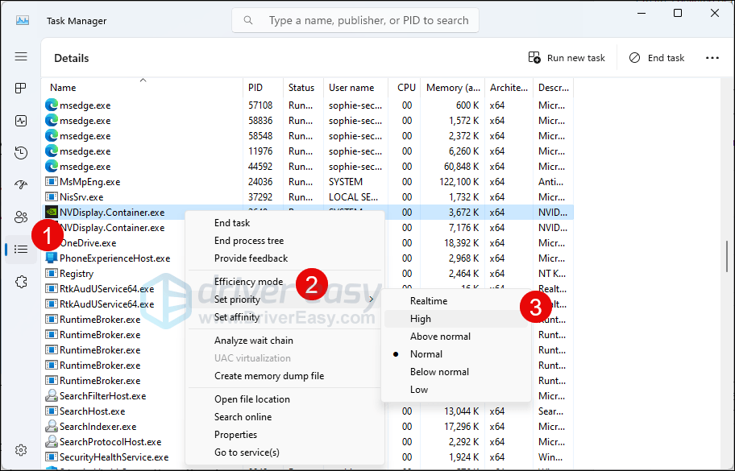The width and height of the screenshot is (735, 471).
Task: Open the more options ellipsis menu
Action: [x=712, y=58]
